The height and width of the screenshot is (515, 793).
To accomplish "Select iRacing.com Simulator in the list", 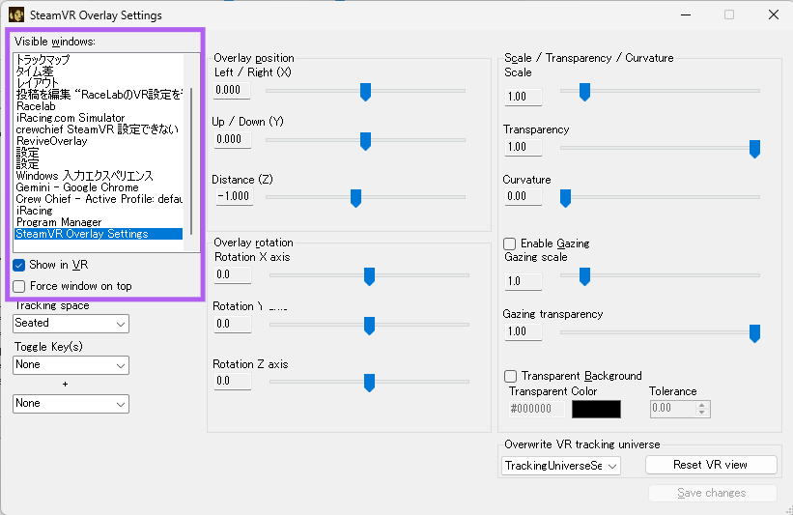I will 99,118.
